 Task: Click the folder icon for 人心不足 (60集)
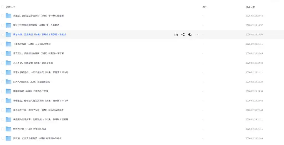pos(8,63)
